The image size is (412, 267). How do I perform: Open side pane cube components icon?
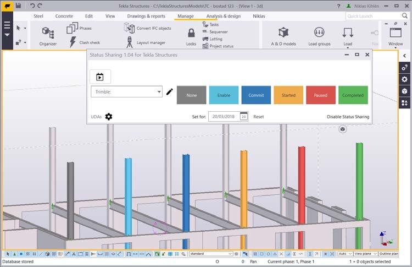coord(404,91)
